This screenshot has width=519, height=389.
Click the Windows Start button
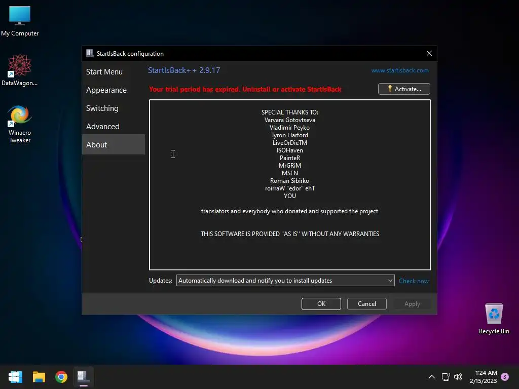point(15,377)
